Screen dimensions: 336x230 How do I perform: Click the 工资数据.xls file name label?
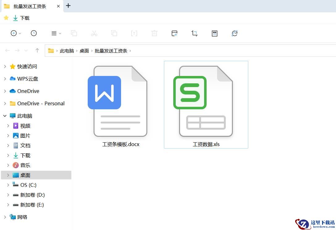[x=206, y=144]
